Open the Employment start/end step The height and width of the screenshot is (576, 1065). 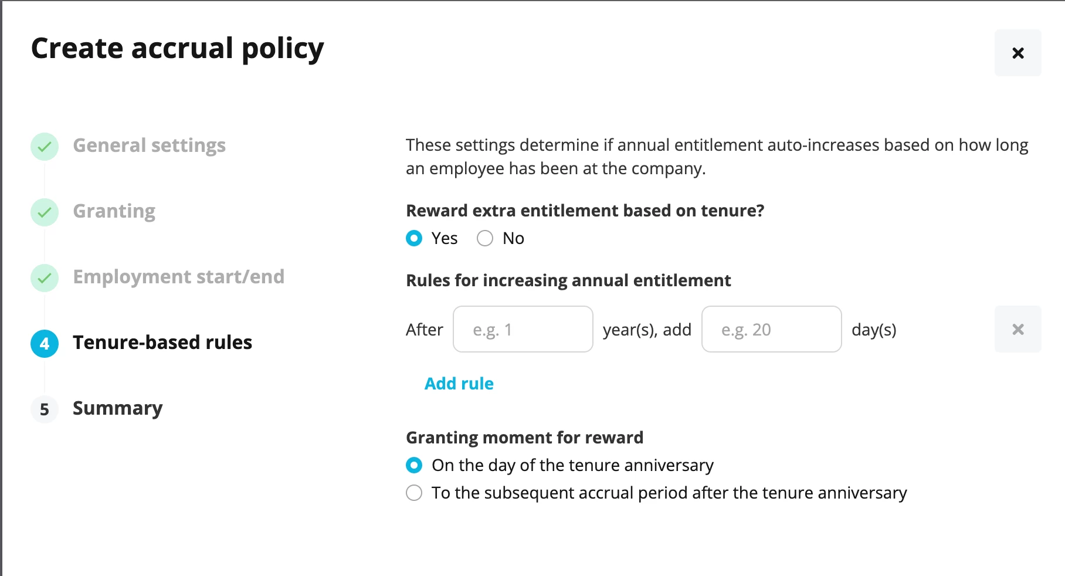[x=178, y=277]
